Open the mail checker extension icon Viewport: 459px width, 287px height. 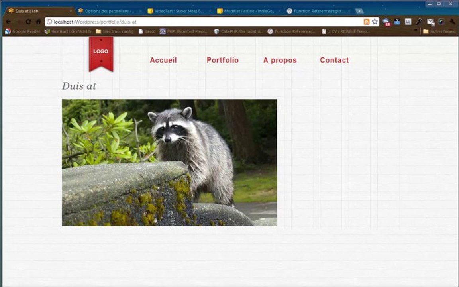point(430,22)
